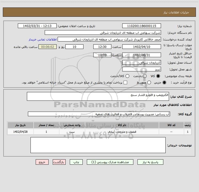Click the unit cell ست
This screenshot has width=199, height=192.
tap(72, 132)
